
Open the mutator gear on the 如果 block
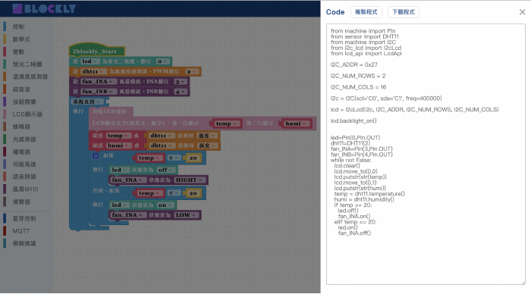coord(96,155)
